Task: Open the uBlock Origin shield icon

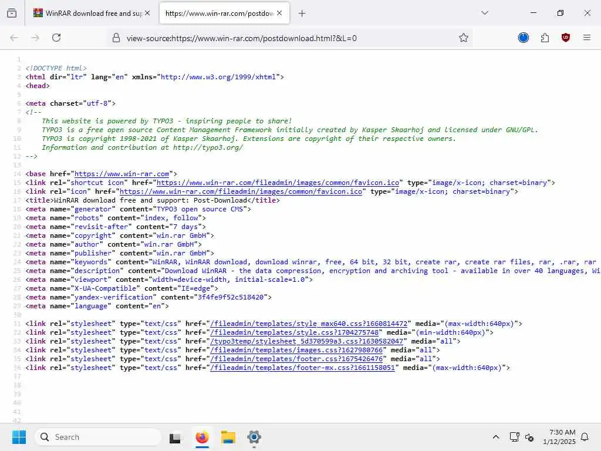Action: coord(566,38)
